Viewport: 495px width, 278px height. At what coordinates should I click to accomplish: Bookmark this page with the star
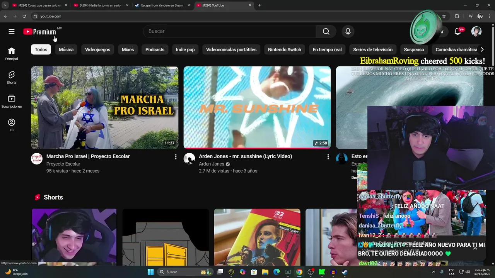pyautogui.click(x=444, y=16)
